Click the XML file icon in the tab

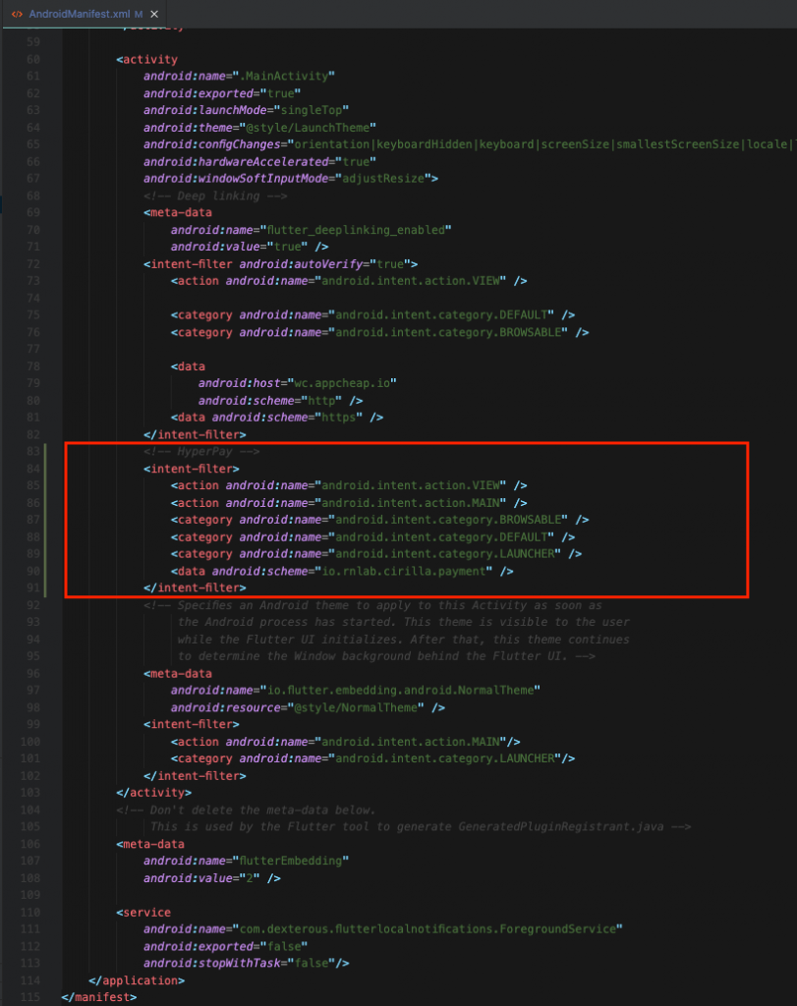(x=17, y=15)
